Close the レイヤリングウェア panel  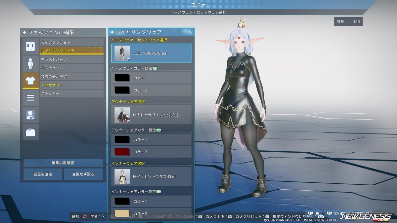(190, 32)
